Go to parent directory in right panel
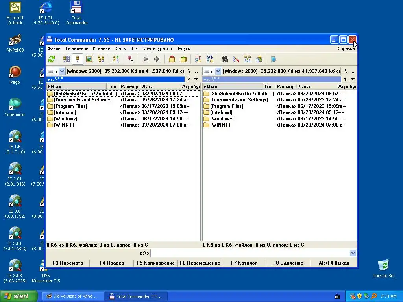 353,71
